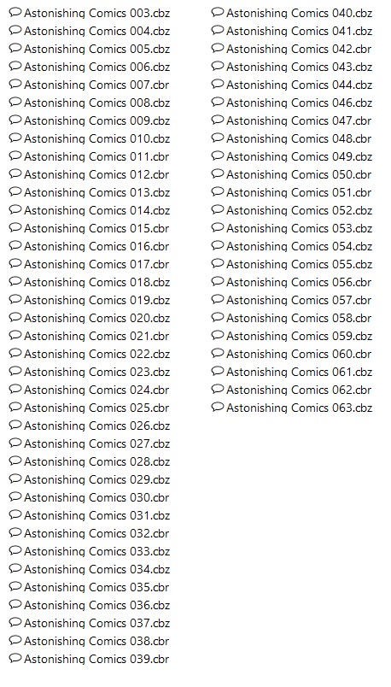Viewport: 391px width, 687px height.
Task: Choose Astonishing Comics 060.cbr
Action: pos(299,354)
